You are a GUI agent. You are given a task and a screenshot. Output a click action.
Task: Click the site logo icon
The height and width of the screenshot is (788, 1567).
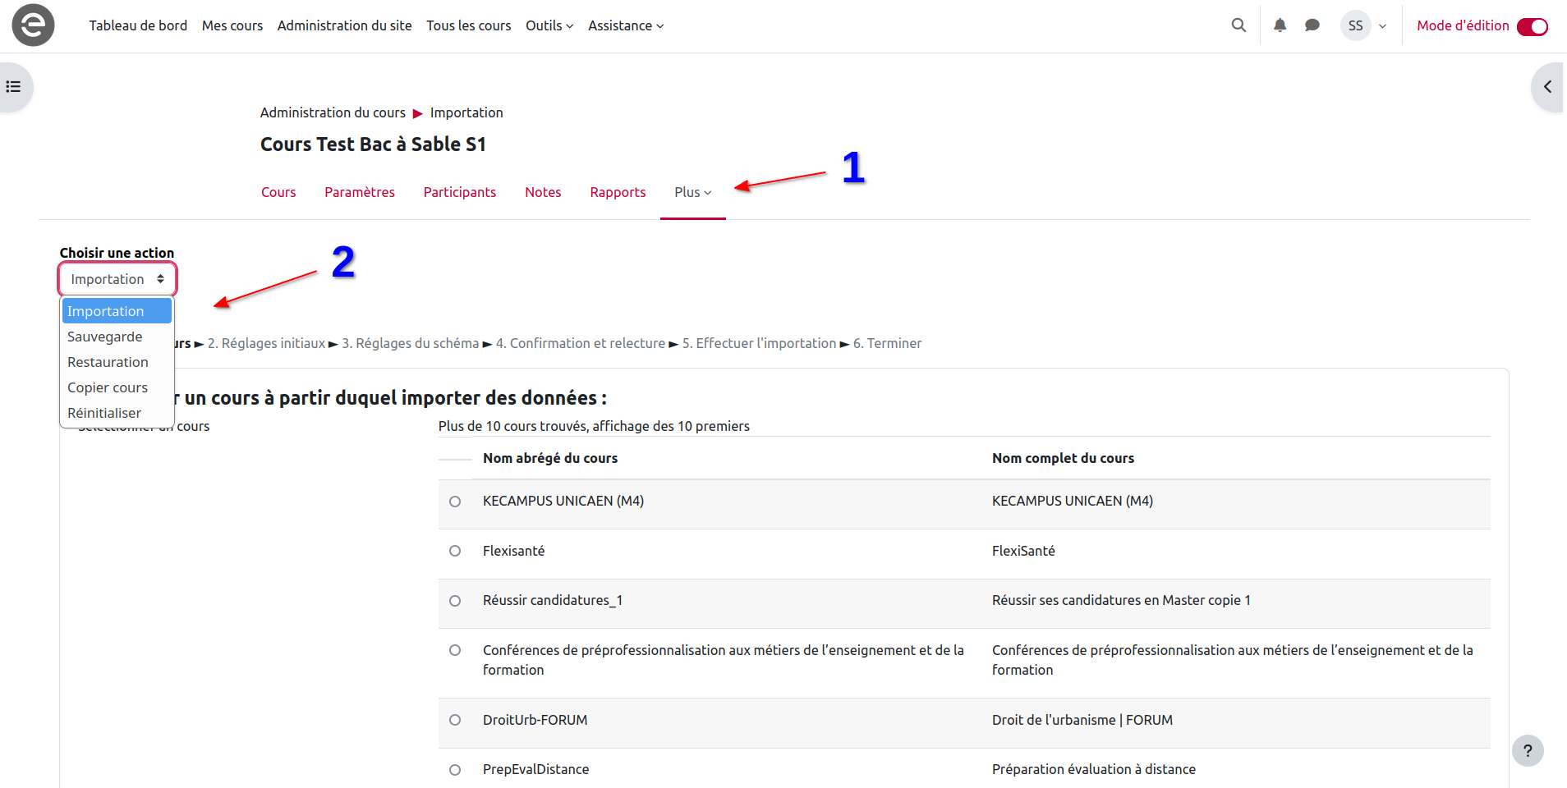(33, 25)
